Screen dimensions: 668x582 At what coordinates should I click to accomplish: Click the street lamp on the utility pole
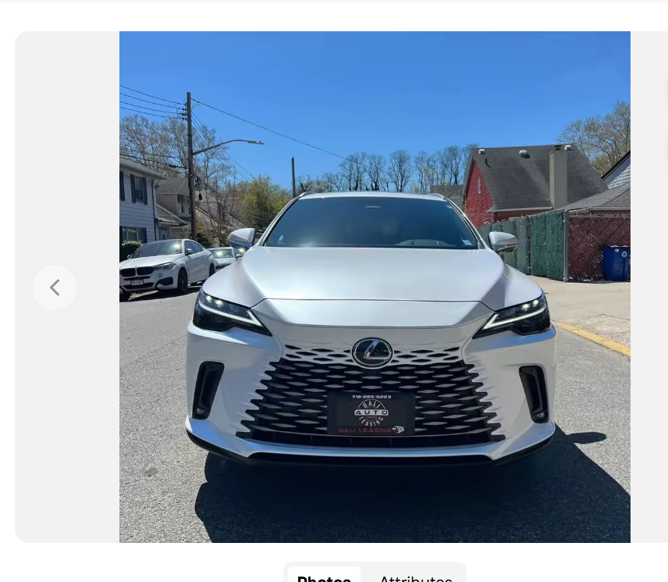click(248, 142)
